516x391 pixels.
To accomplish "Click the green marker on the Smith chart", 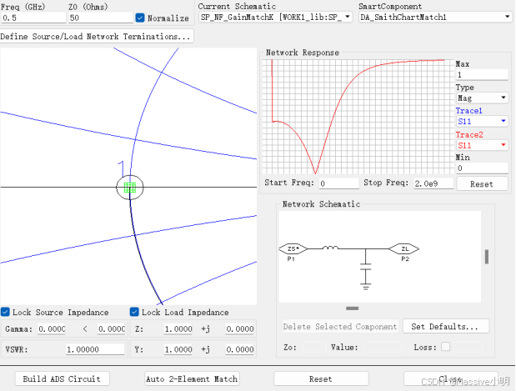I will click(x=130, y=188).
